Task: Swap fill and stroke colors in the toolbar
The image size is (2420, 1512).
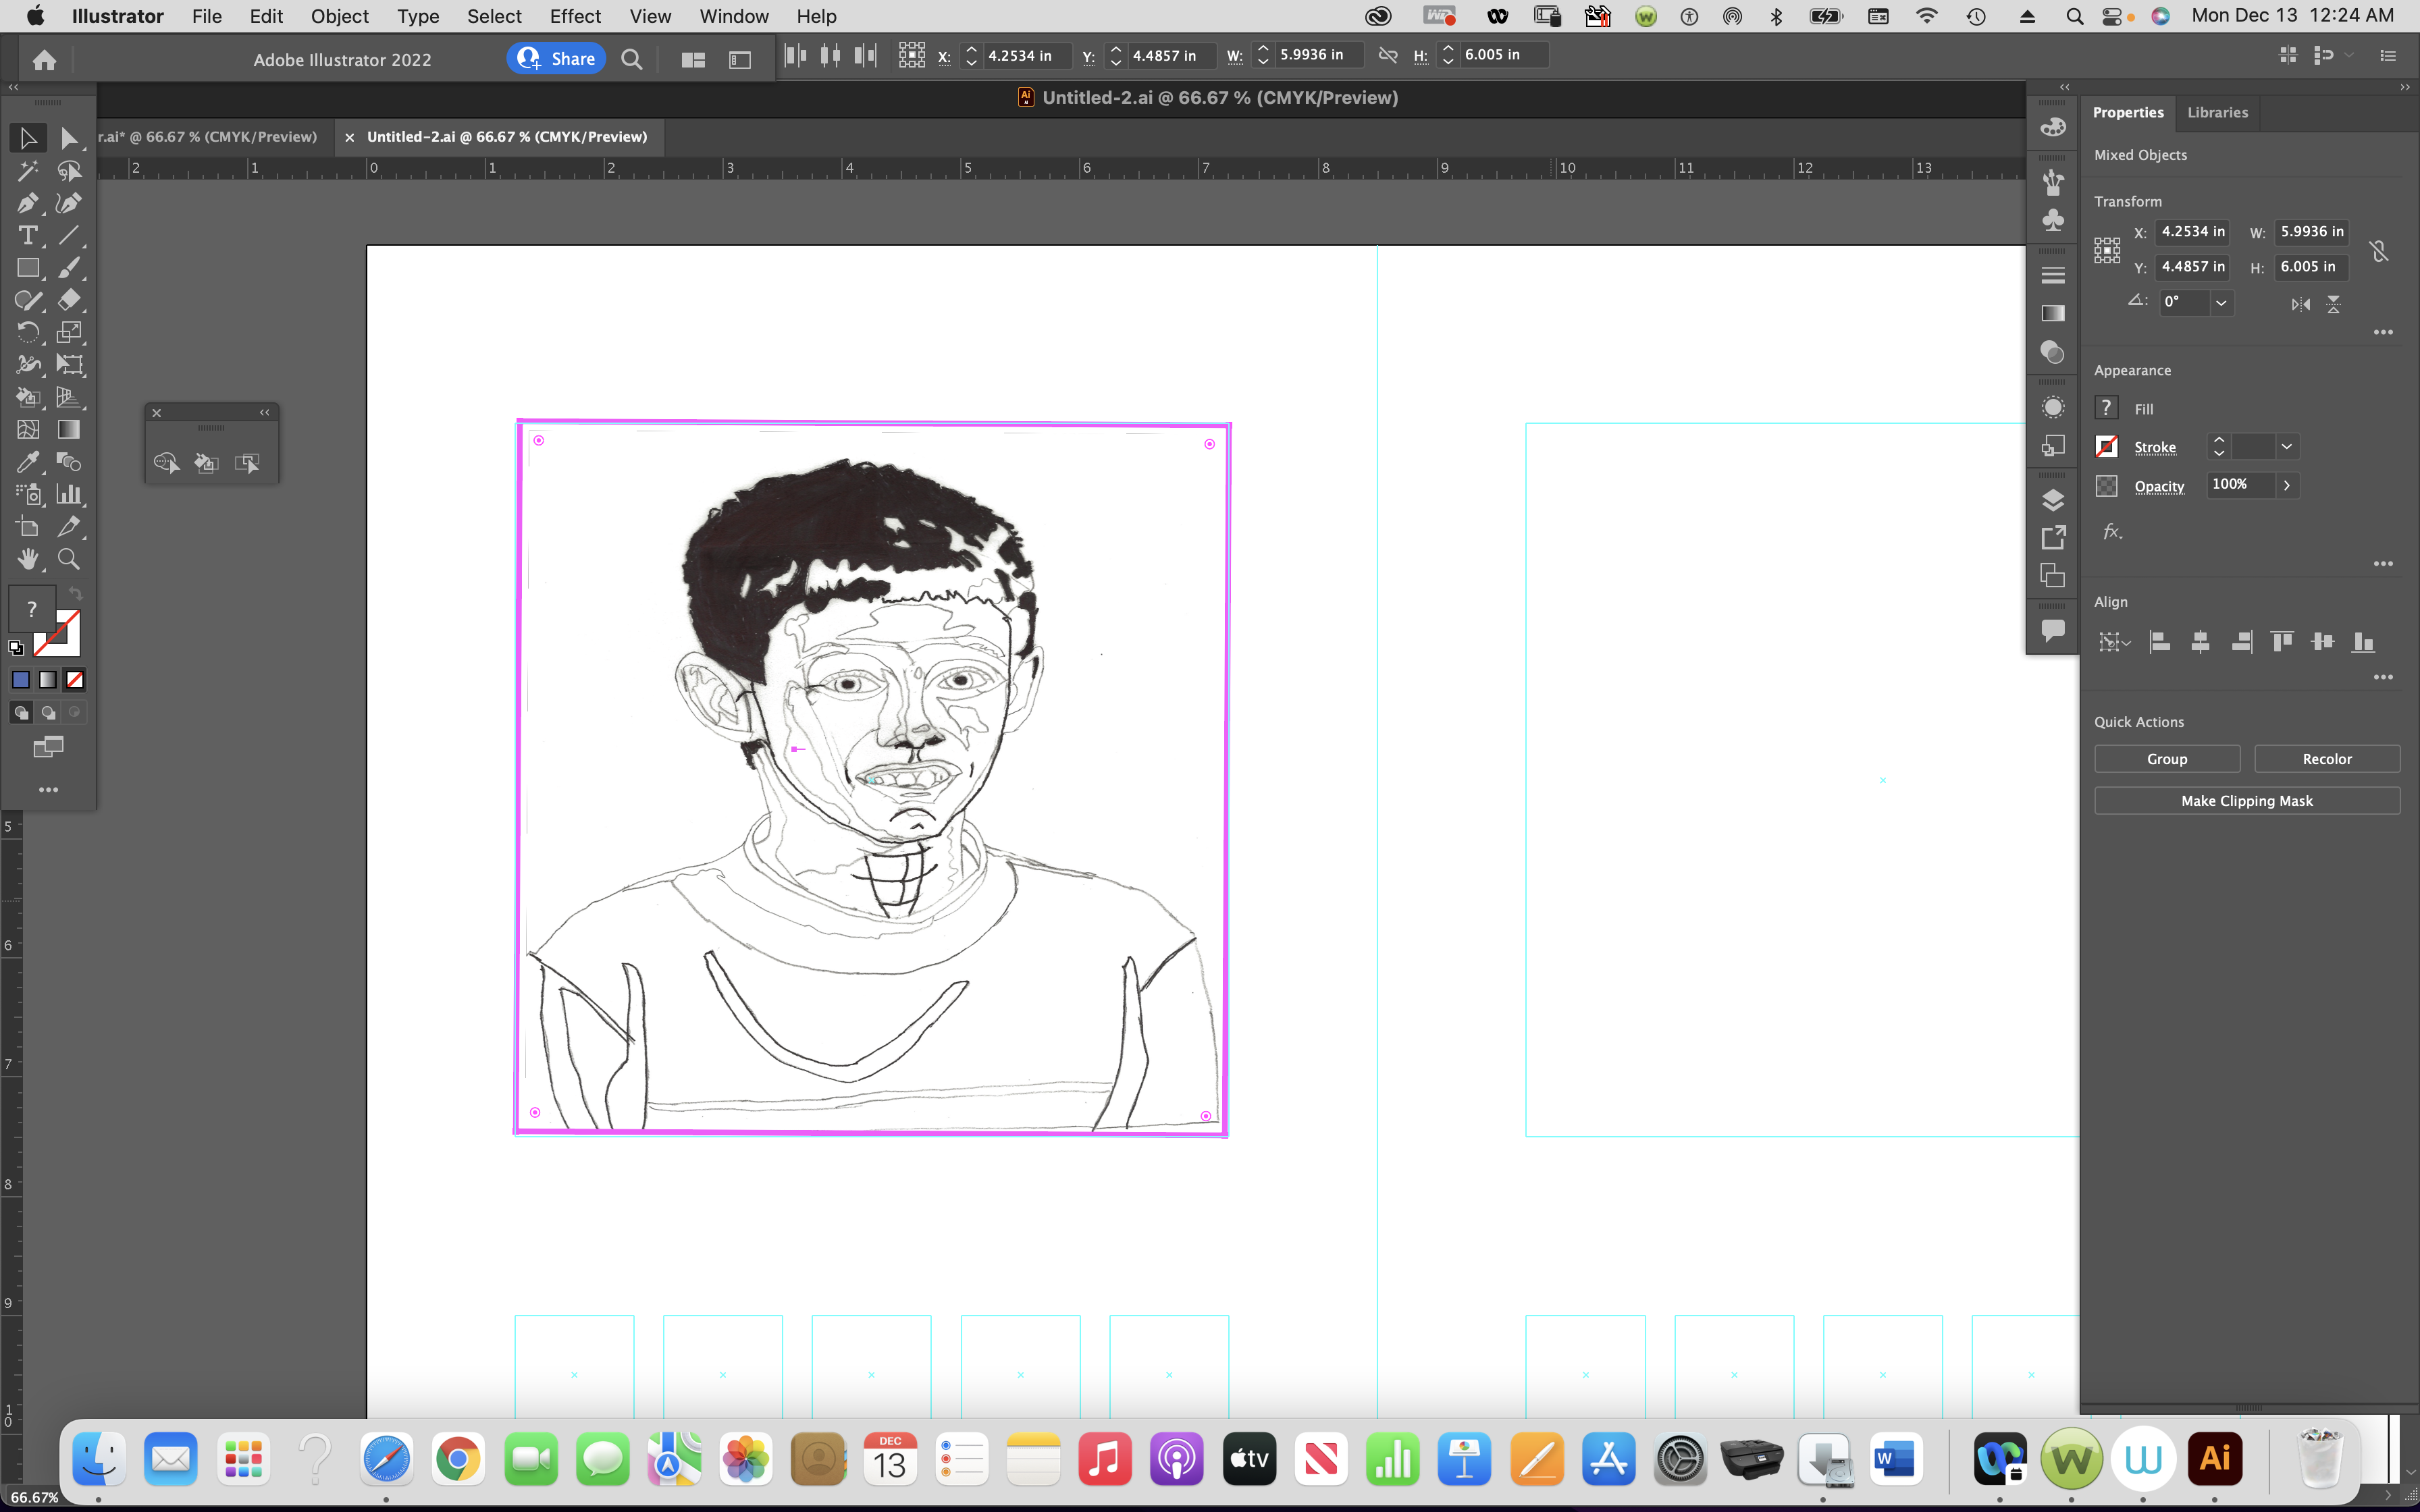Action: (x=75, y=593)
